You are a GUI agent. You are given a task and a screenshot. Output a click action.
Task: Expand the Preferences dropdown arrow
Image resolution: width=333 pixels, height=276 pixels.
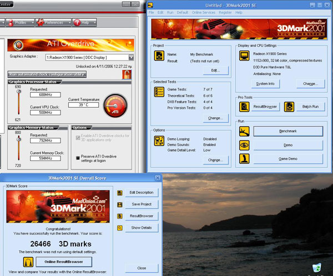tap(69, 23)
